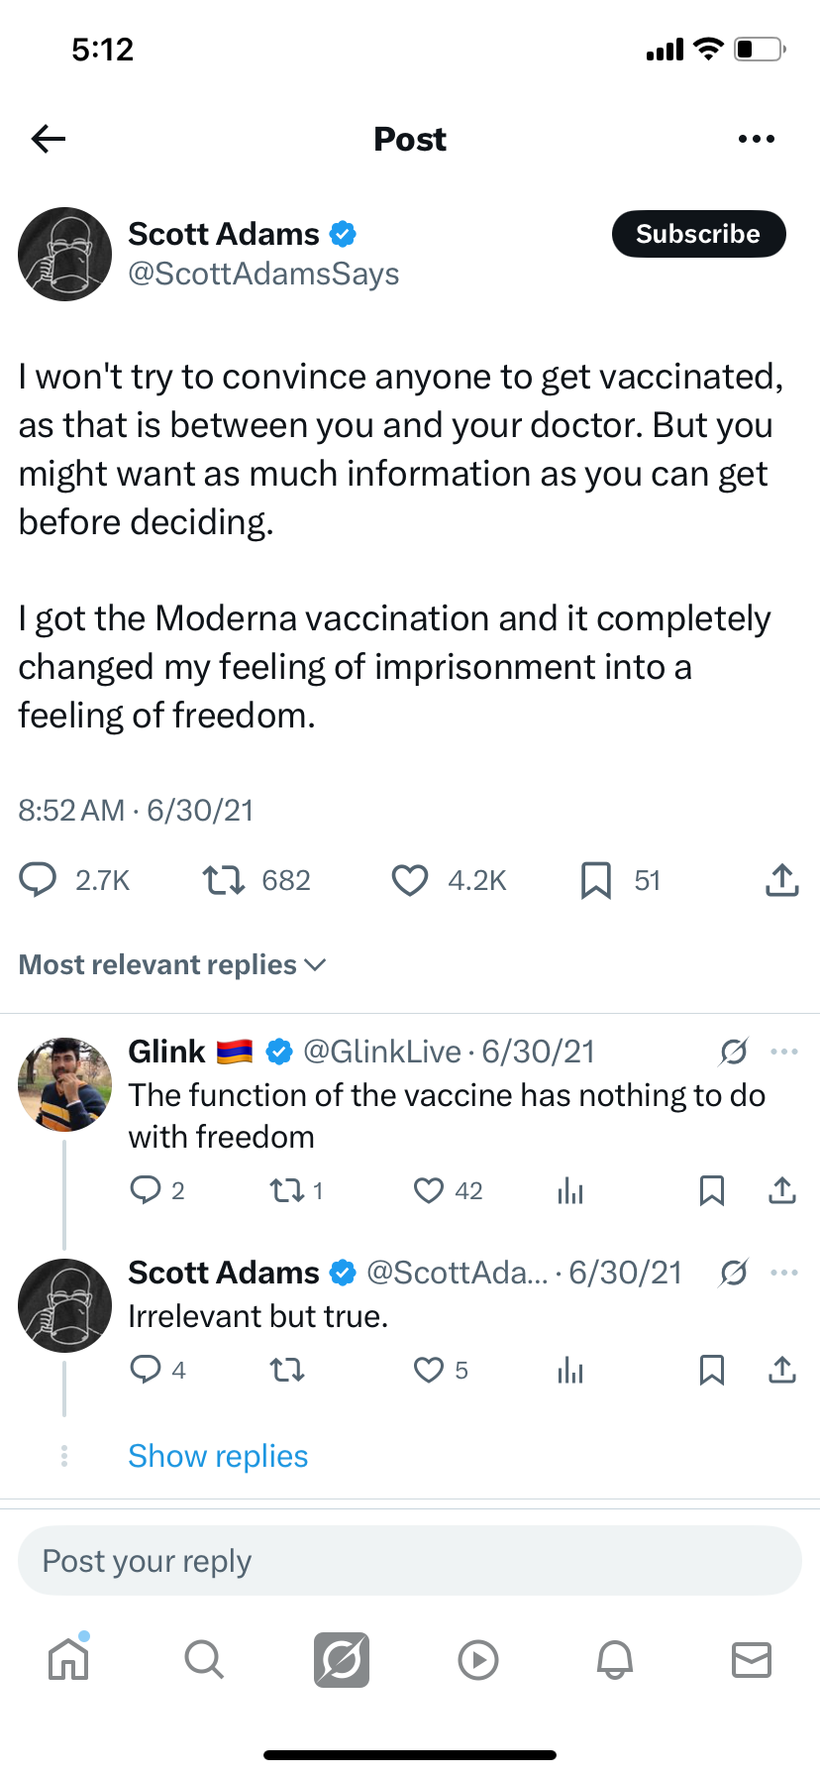Like the main post with 4.2K likes
This screenshot has width=820, height=1776.
[410, 880]
